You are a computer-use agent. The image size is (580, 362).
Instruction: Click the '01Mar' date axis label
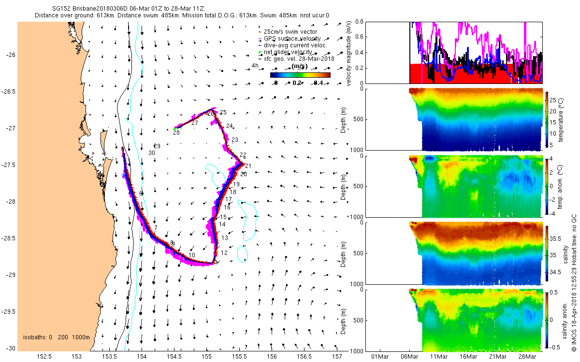coord(380,357)
